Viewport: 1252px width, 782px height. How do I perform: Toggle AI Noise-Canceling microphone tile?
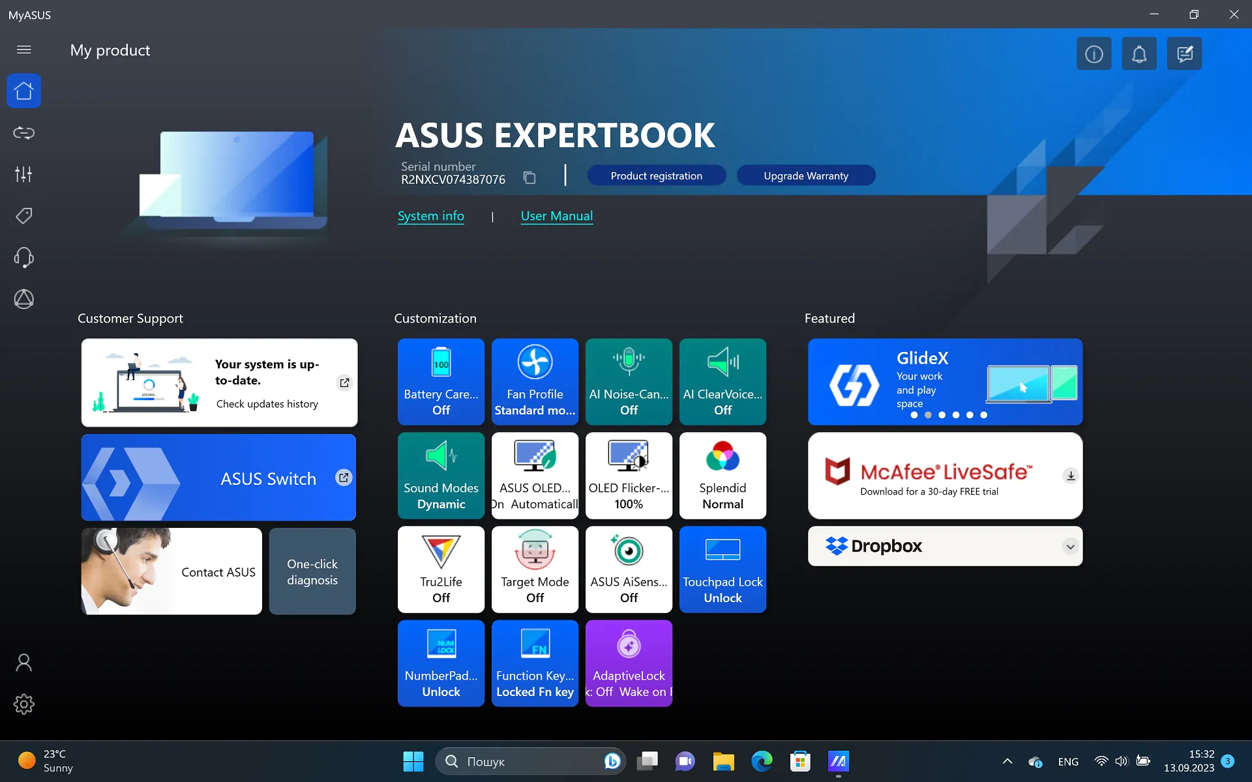point(629,382)
